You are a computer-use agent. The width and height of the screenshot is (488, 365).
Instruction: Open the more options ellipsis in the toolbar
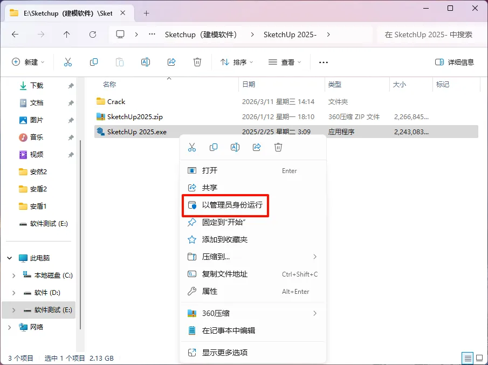point(324,62)
